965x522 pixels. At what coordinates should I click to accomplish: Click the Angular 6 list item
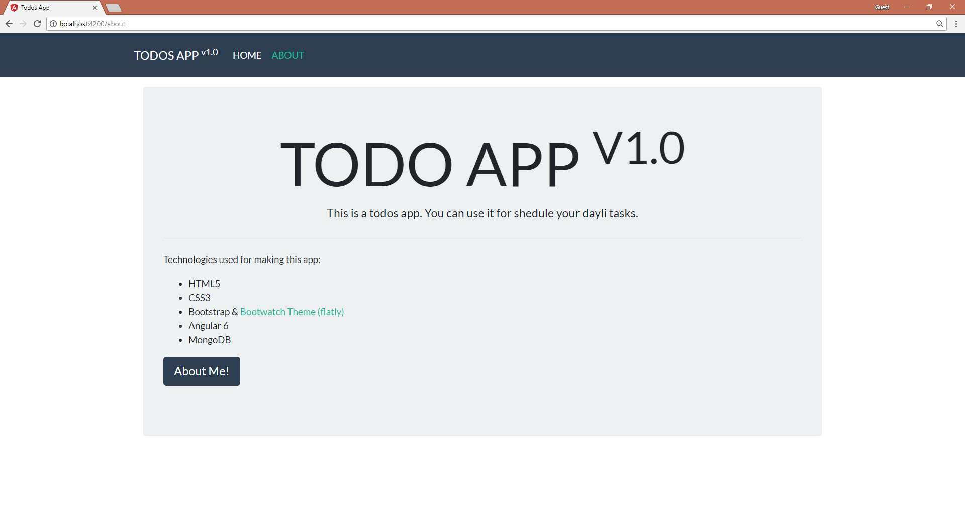pos(208,326)
